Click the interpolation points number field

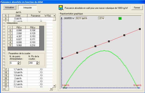14,63
